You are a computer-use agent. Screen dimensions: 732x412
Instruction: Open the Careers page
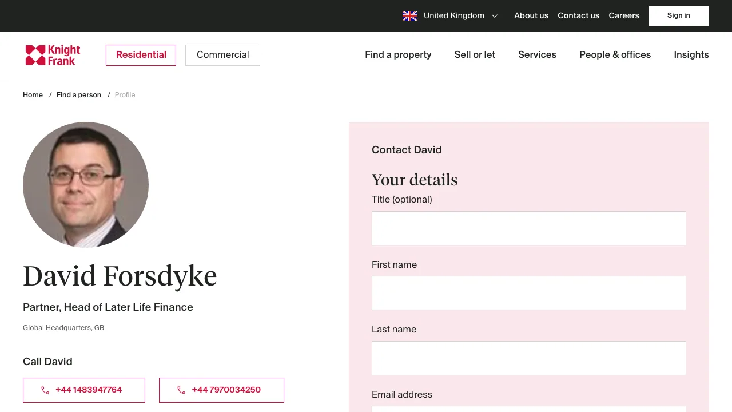[624, 16]
